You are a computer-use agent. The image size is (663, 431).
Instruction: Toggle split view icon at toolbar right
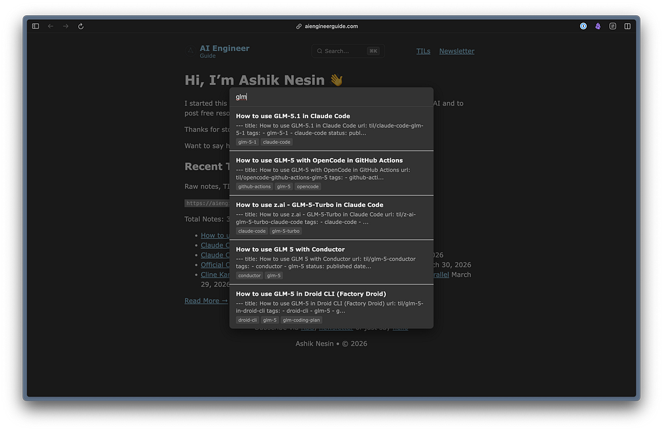click(627, 27)
